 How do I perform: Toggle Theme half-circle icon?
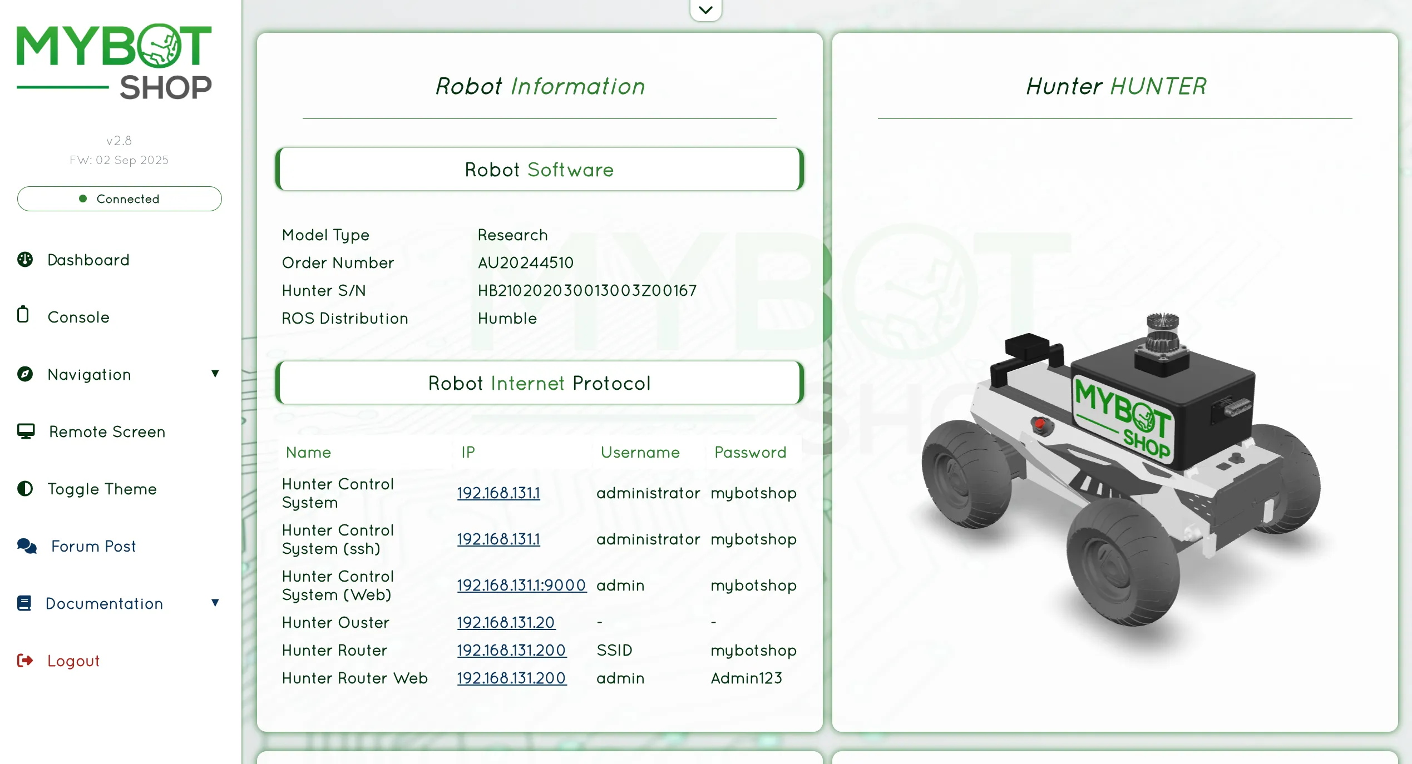point(25,489)
